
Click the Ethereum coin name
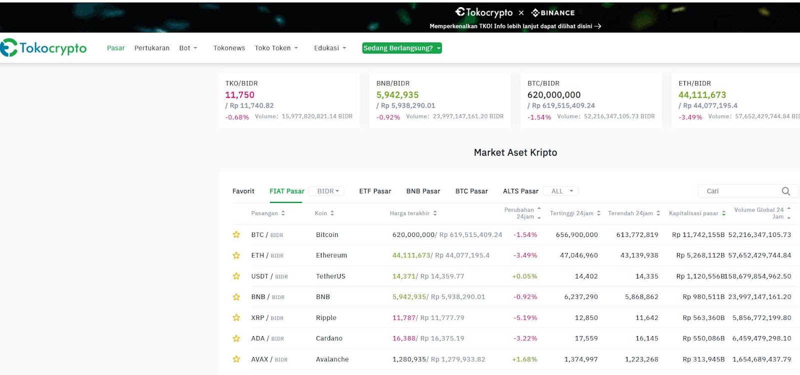click(x=331, y=255)
